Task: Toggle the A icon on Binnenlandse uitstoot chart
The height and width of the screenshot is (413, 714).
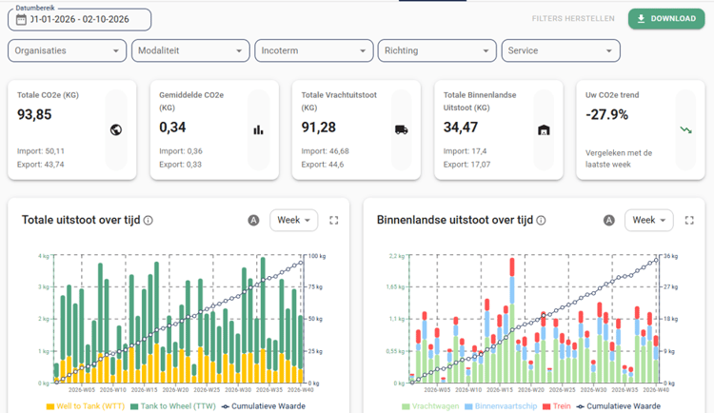Action: click(609, 221)
